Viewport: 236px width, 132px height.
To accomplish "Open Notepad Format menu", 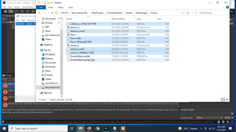I will coord(31,21).
